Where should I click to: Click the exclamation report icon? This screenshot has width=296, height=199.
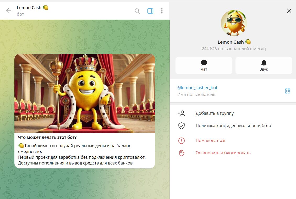click(x=182, y=141)
